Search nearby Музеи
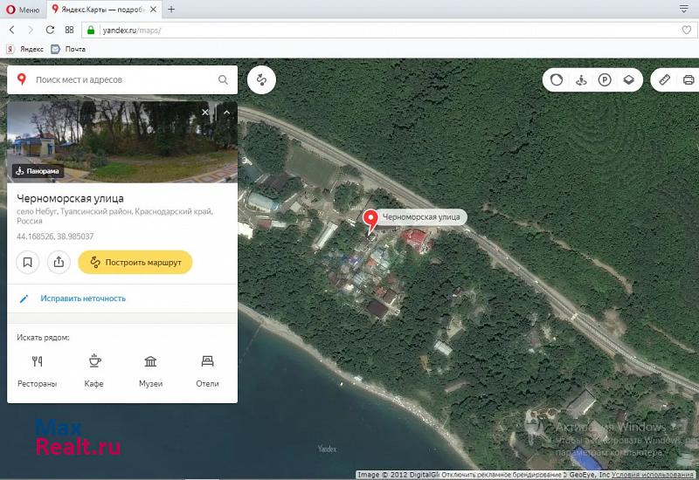Viewport: 699px width, 480px height. point(150,370)
